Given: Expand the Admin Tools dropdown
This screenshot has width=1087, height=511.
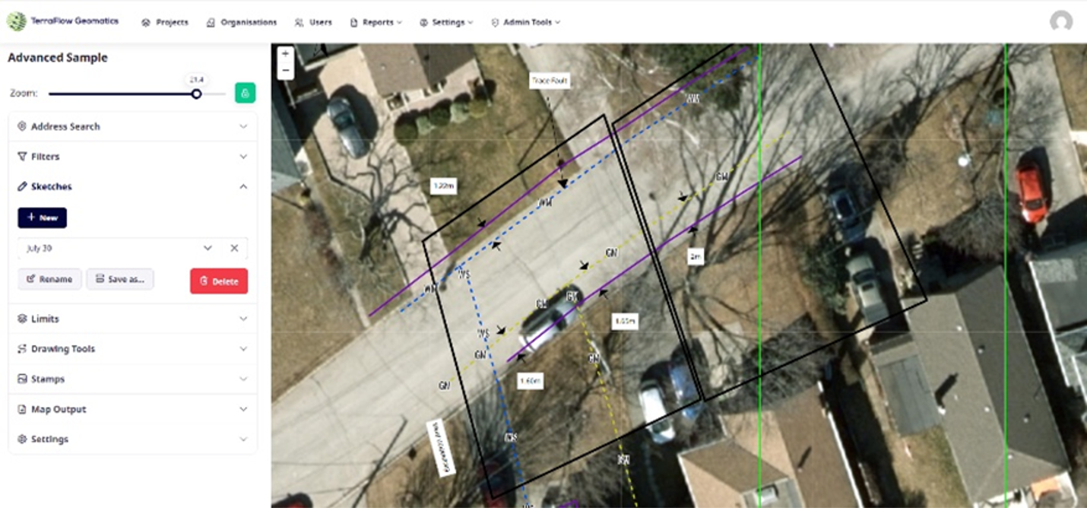Looking at the screenshot, I should coord(526,22).
